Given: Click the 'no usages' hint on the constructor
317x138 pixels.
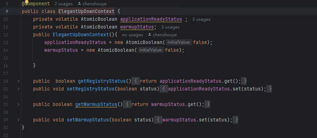Looking at the screenshot, I should [132, 35].
